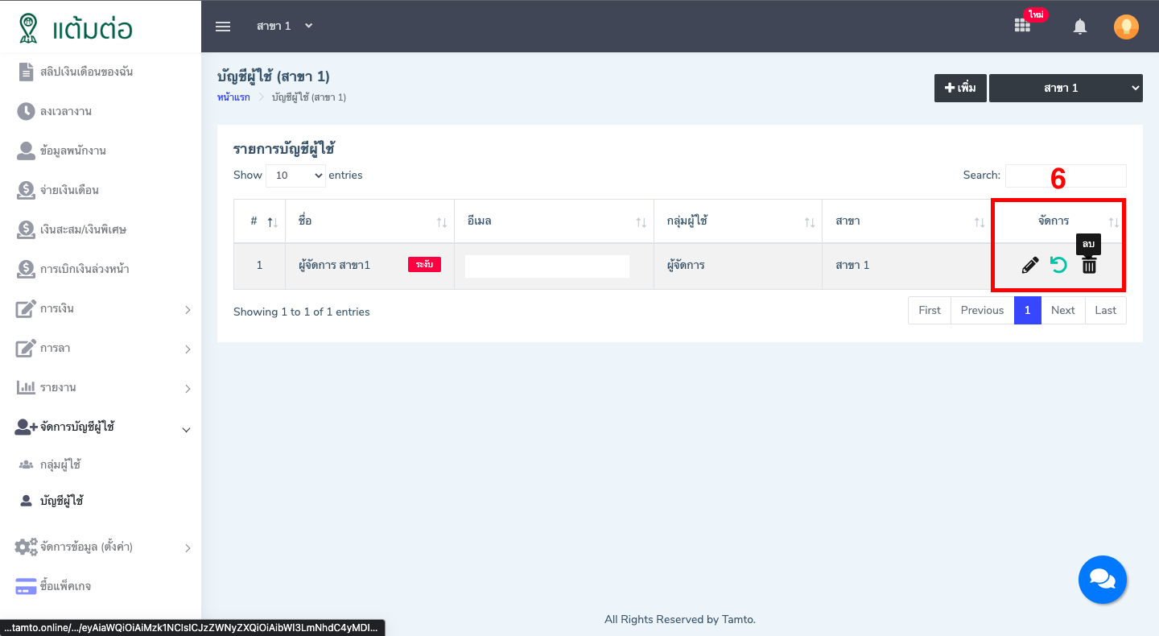Open the สาขา 1 filter select beside เพิ่ม
Viewport: 1159px width, 636px height.
[x=1065, y=88]
